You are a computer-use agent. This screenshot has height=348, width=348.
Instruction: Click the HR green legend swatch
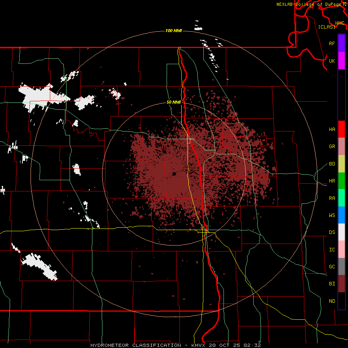[341, 181]
